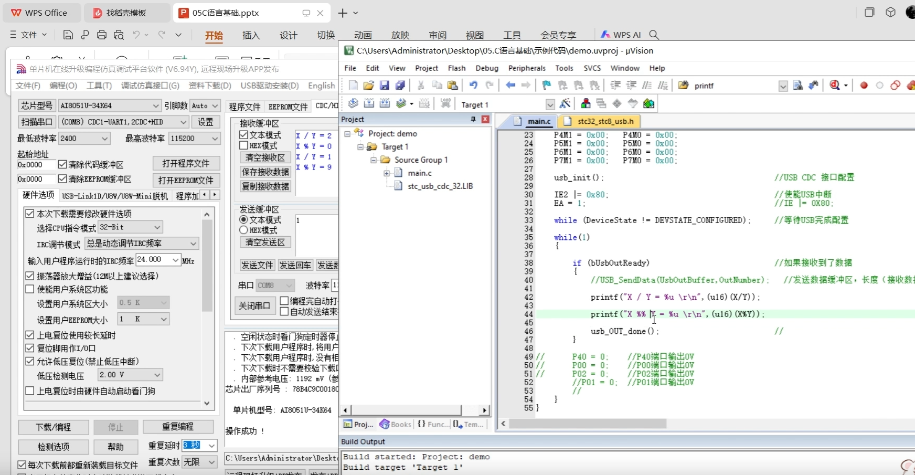This screenshot has height=475, width=915.
Task: Collapse the Source Group 1 tree node
Action: 373,160
